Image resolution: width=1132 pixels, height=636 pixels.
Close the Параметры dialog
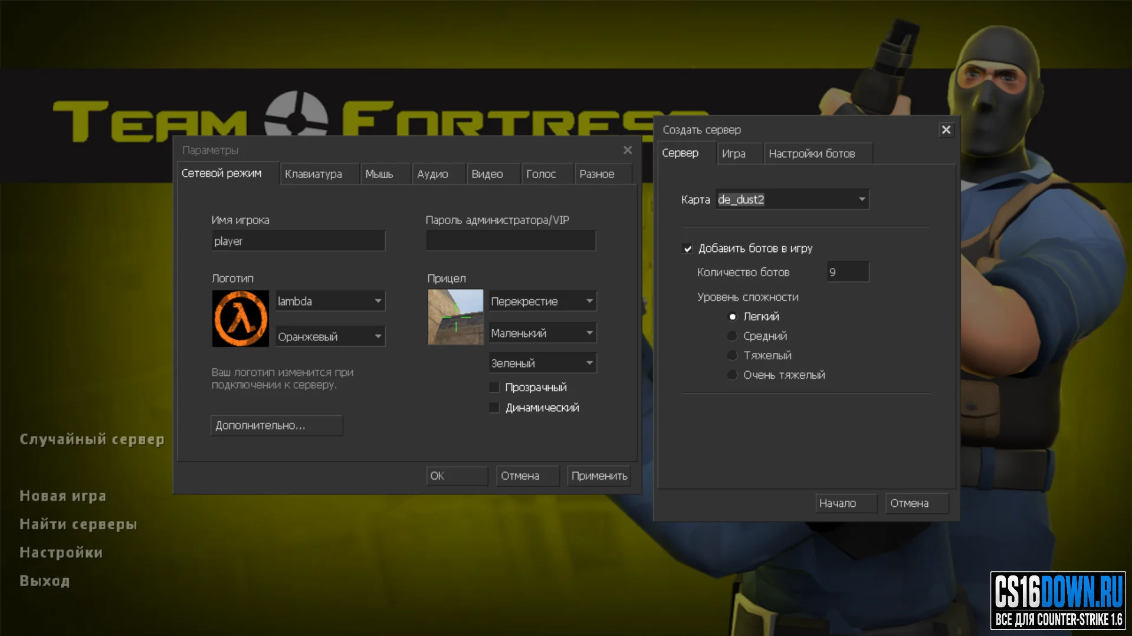[x=628, y=150]
